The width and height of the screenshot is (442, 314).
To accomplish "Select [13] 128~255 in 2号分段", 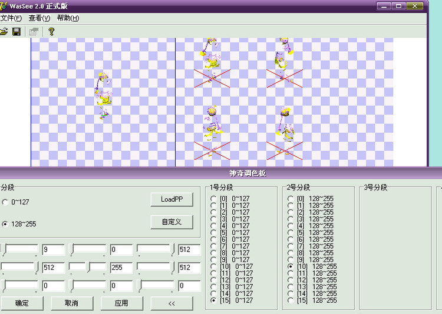I will pos(312,286).
